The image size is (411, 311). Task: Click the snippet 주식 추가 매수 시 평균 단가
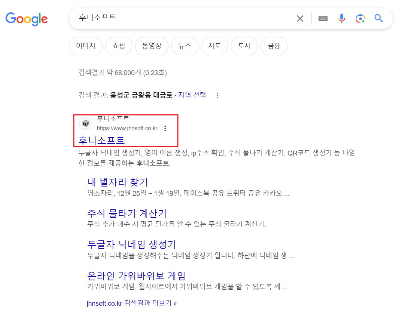click(176, 224)
